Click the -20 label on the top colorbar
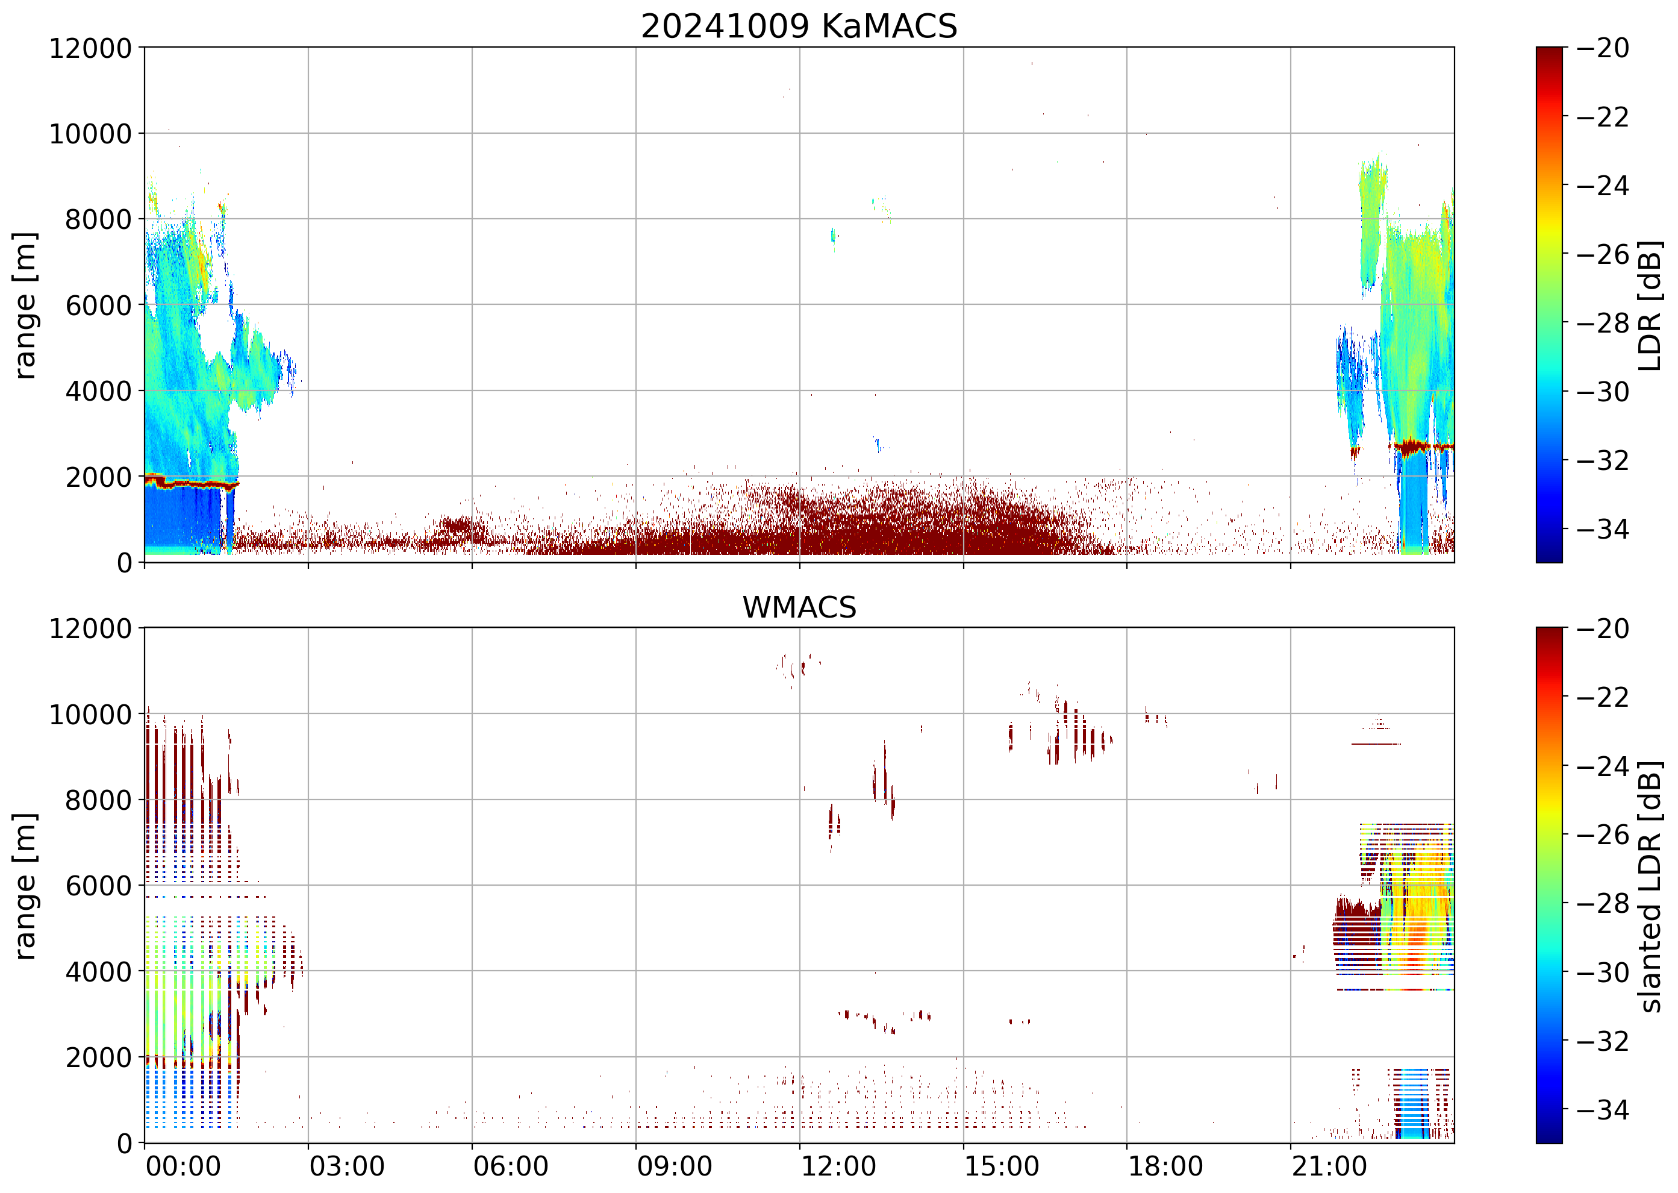 pyautogui.click(x=1602, y=48)
